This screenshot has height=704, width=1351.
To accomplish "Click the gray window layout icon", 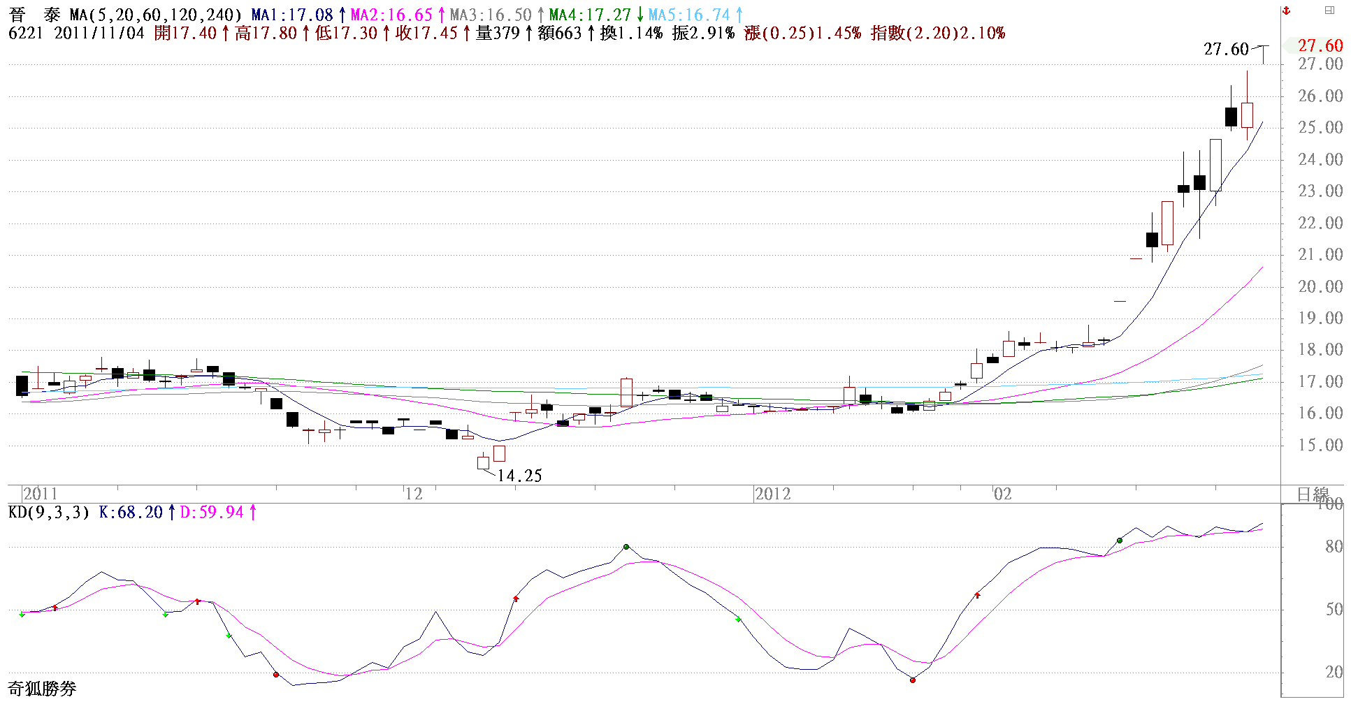I will point(1329,10).
